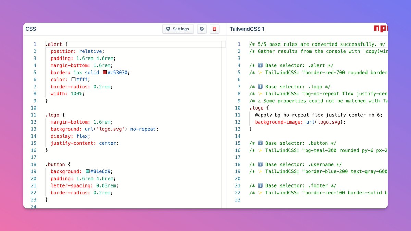Click the '5/5 base rules are converted' comment
The width and height of the screenshot is (411, 231).
317,44
